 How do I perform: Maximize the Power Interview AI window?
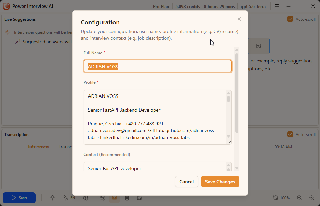tap(300, 6)
